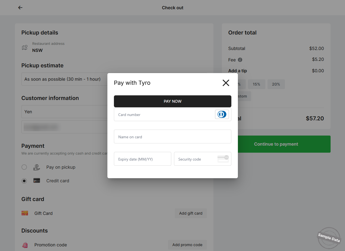Click the Pay with Tyro heading
The height and width of the screenshot is (251, 345).
click(132, 83)
